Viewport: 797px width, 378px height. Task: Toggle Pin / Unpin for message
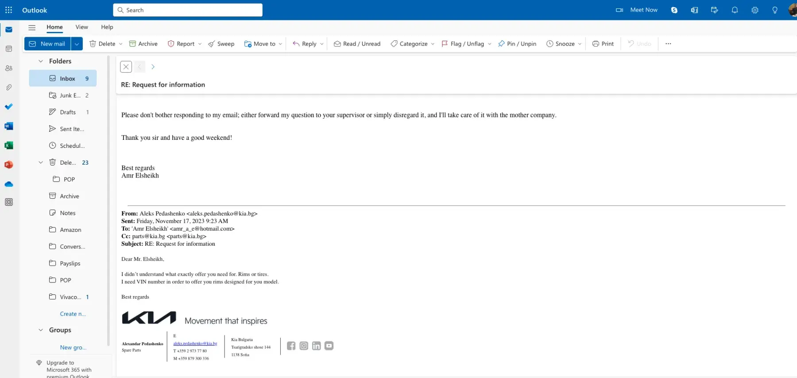517,44
